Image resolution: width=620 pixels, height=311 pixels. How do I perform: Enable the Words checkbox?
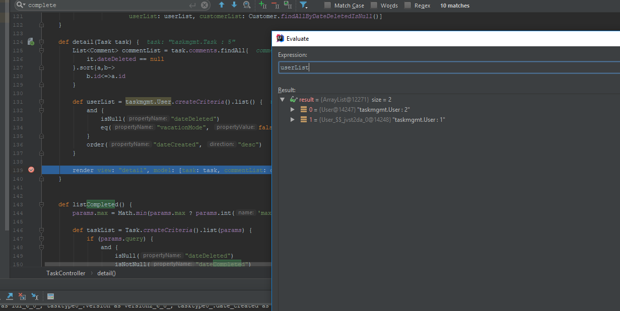coord(374,5)
